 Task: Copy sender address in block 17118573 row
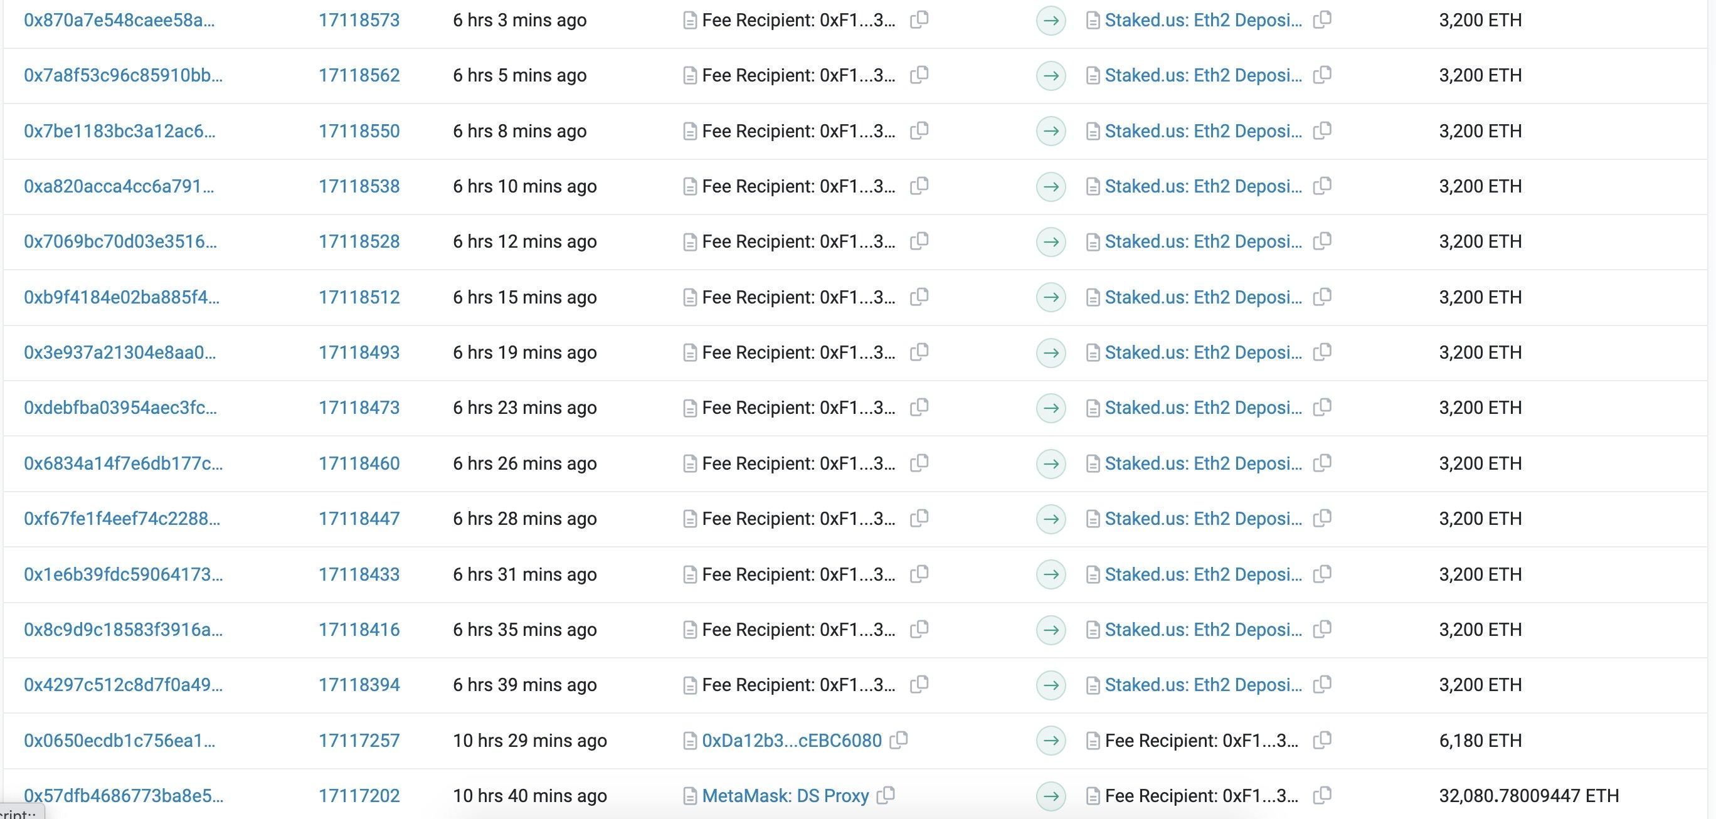click(x=919, y=19)
